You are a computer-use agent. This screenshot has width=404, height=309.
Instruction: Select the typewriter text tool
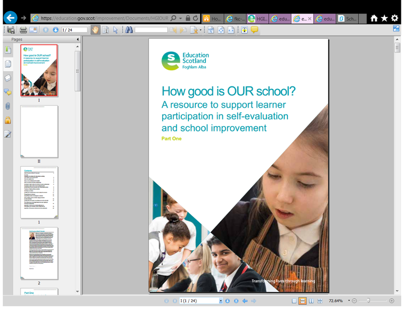(244, 30)
